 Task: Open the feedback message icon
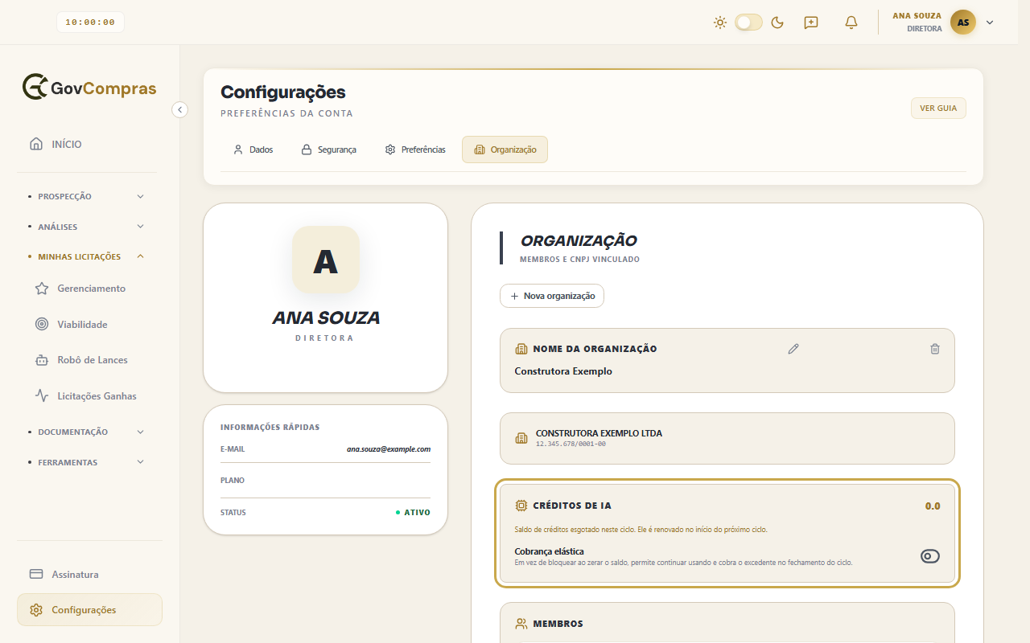pos(811,23)
